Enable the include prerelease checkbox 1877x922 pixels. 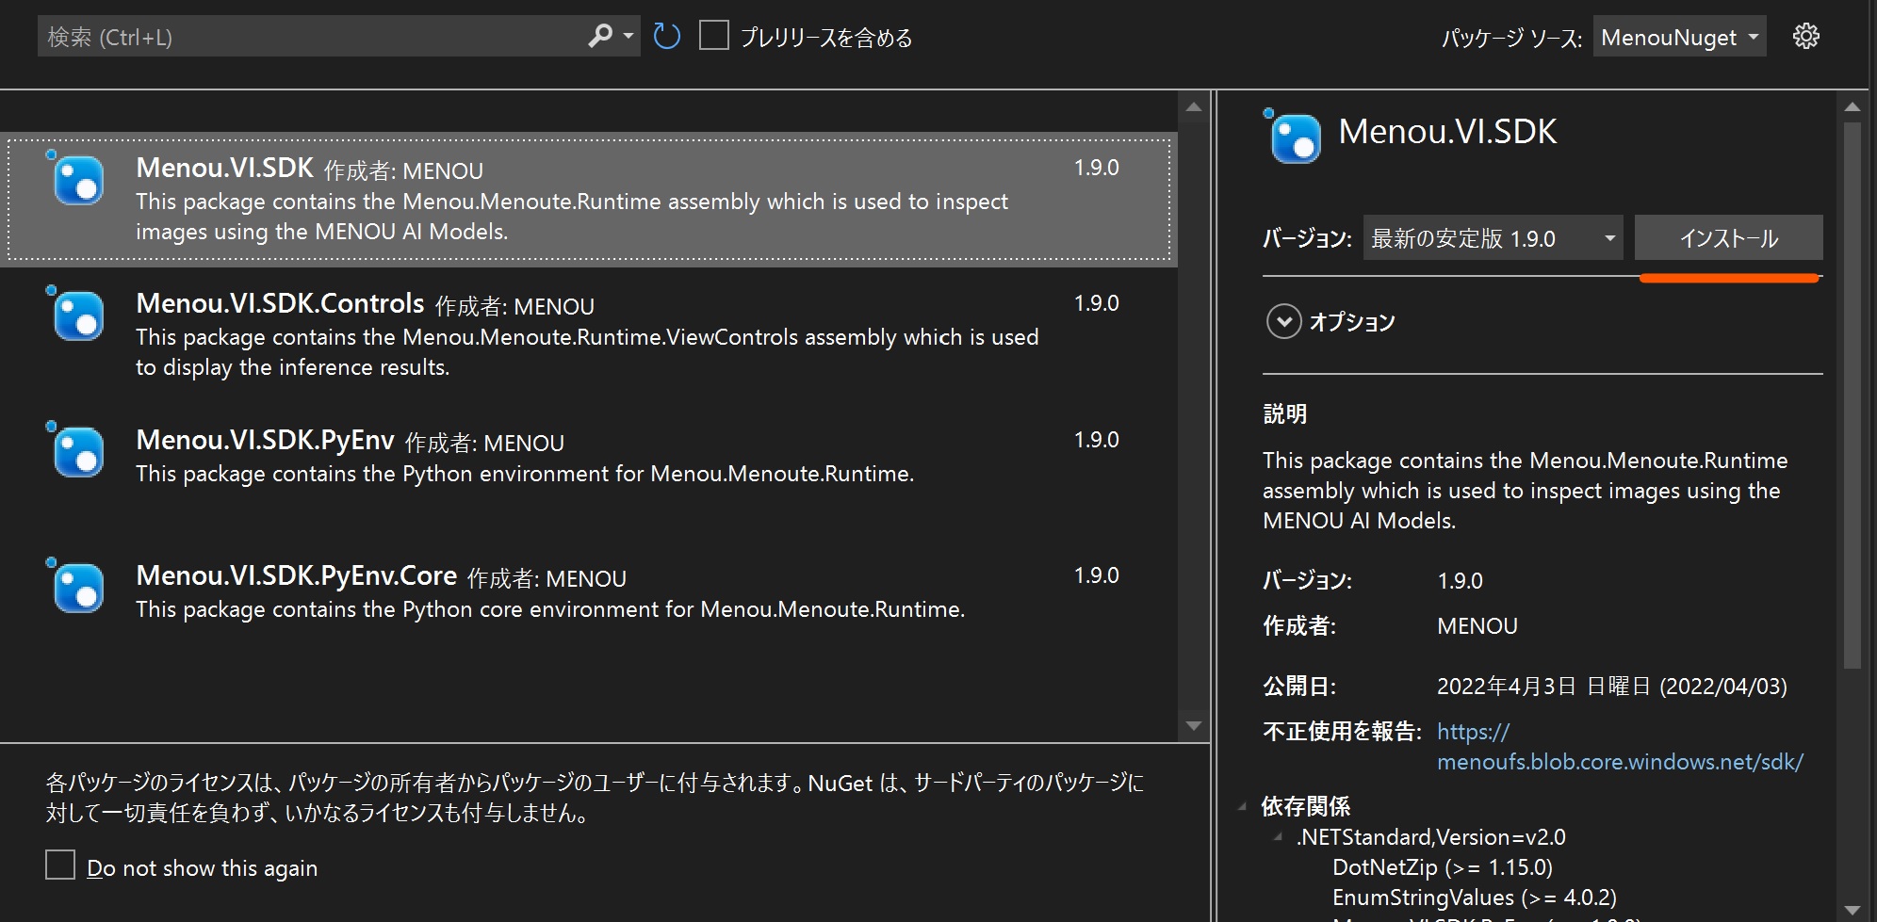click(x=714, y=37)
